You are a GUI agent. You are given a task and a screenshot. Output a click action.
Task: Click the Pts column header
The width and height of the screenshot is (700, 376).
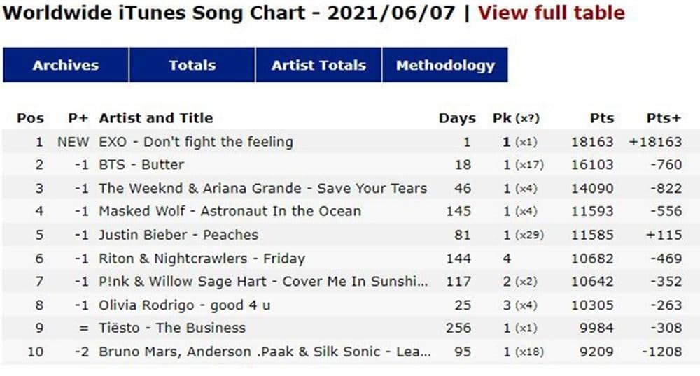coord(601,118)
